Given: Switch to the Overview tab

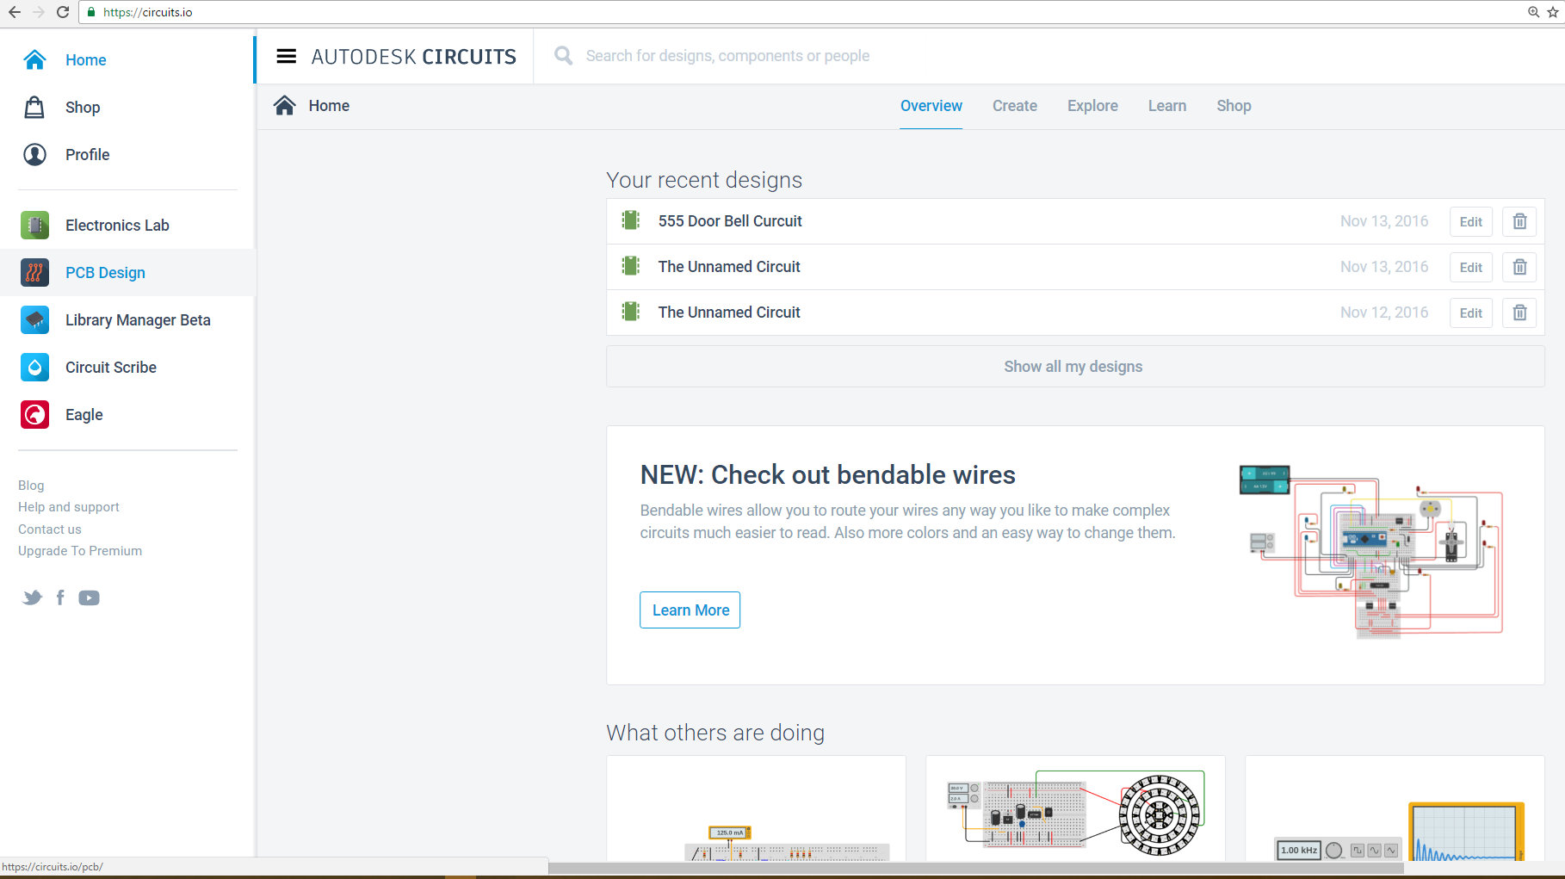Looking at the screenshot, I should 931,106.
